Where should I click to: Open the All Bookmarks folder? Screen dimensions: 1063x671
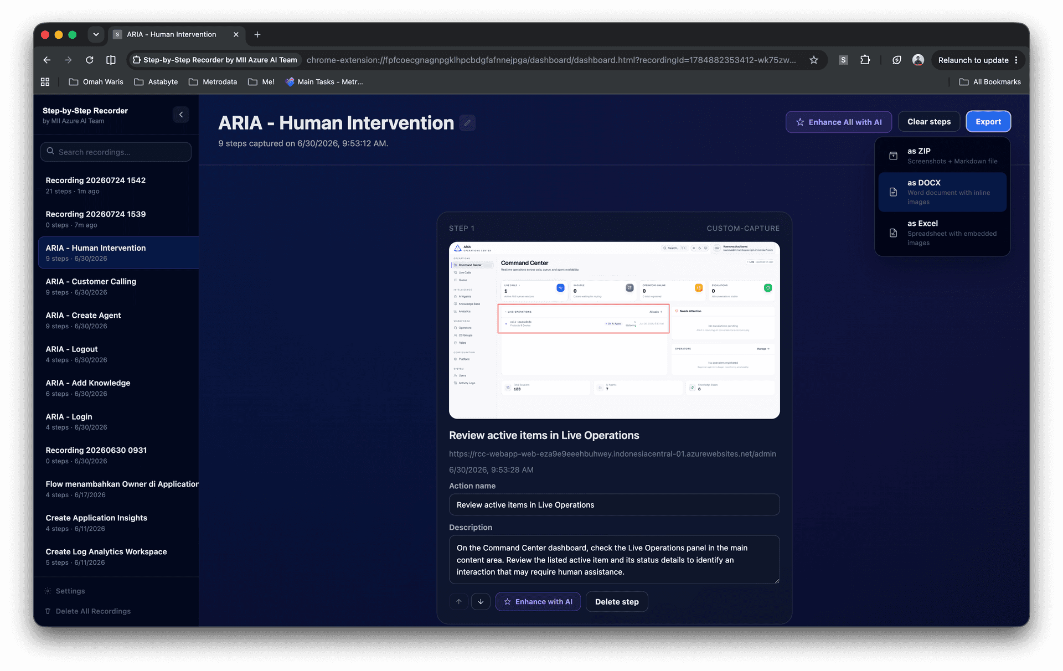point(990,82)
